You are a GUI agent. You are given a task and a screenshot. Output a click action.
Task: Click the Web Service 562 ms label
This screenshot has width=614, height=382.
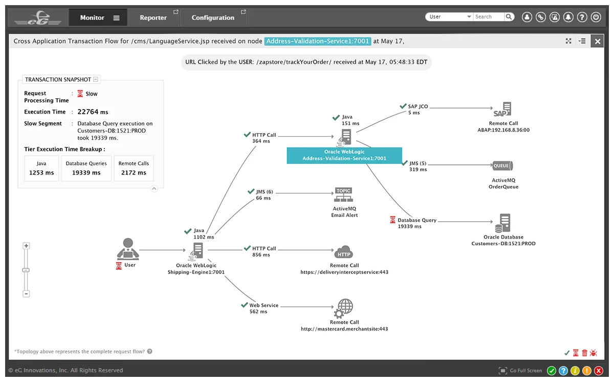click(264, 308)
